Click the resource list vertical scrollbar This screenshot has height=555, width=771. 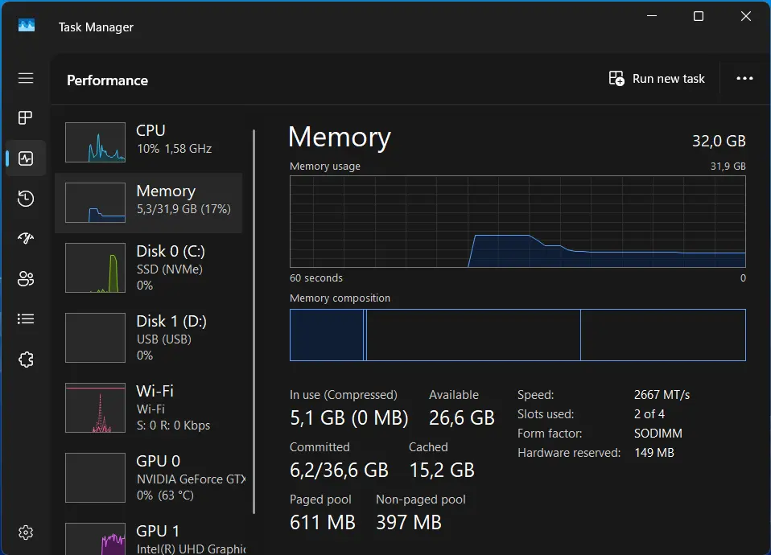tap(254, 322)
